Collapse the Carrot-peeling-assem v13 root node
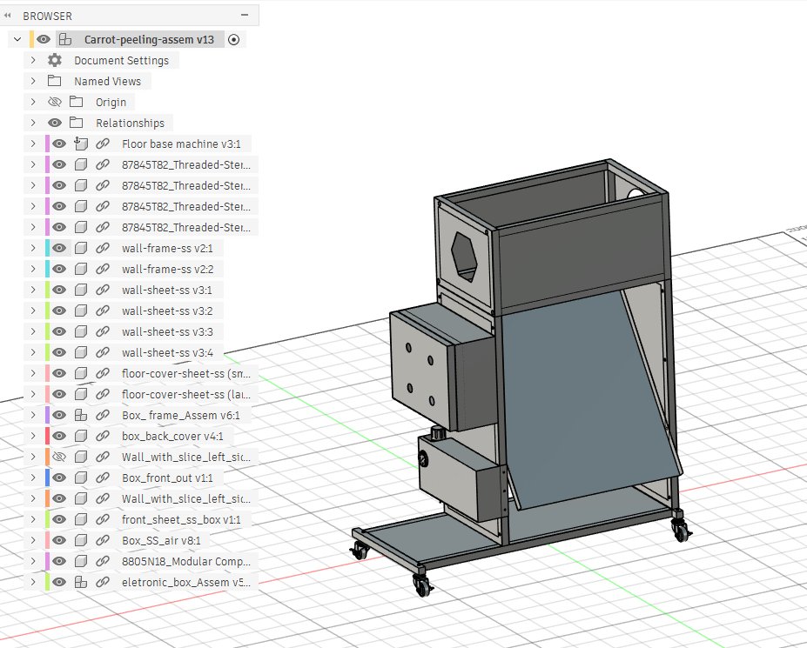 [17, 39]
